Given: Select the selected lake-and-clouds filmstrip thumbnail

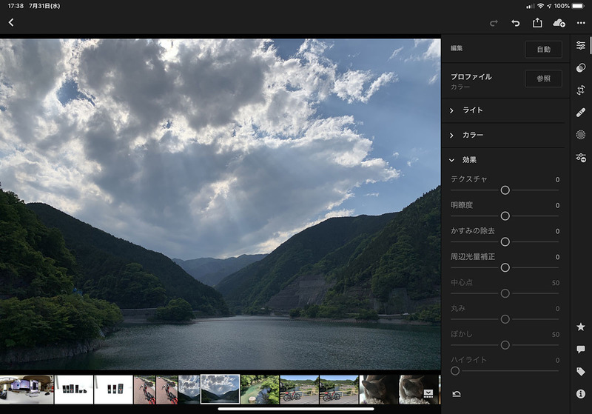Looking at the screenshot, I should coord(220,390).
